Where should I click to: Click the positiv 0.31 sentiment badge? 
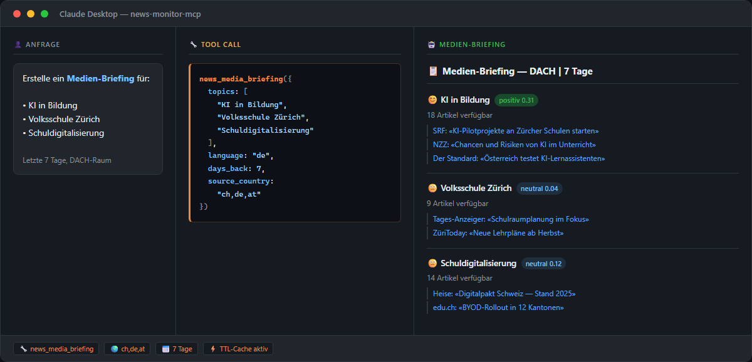coord(516,100)
